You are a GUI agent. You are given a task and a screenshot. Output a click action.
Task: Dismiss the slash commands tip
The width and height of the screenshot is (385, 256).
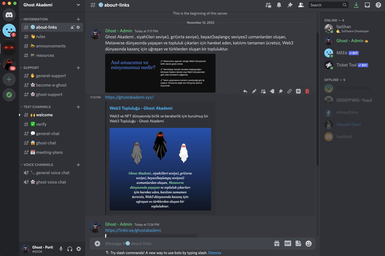215,253
